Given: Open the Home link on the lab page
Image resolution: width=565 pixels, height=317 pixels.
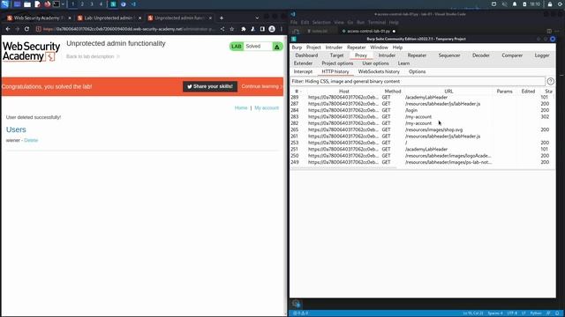Looking at the screenshot, I should [x=241, y=107].
